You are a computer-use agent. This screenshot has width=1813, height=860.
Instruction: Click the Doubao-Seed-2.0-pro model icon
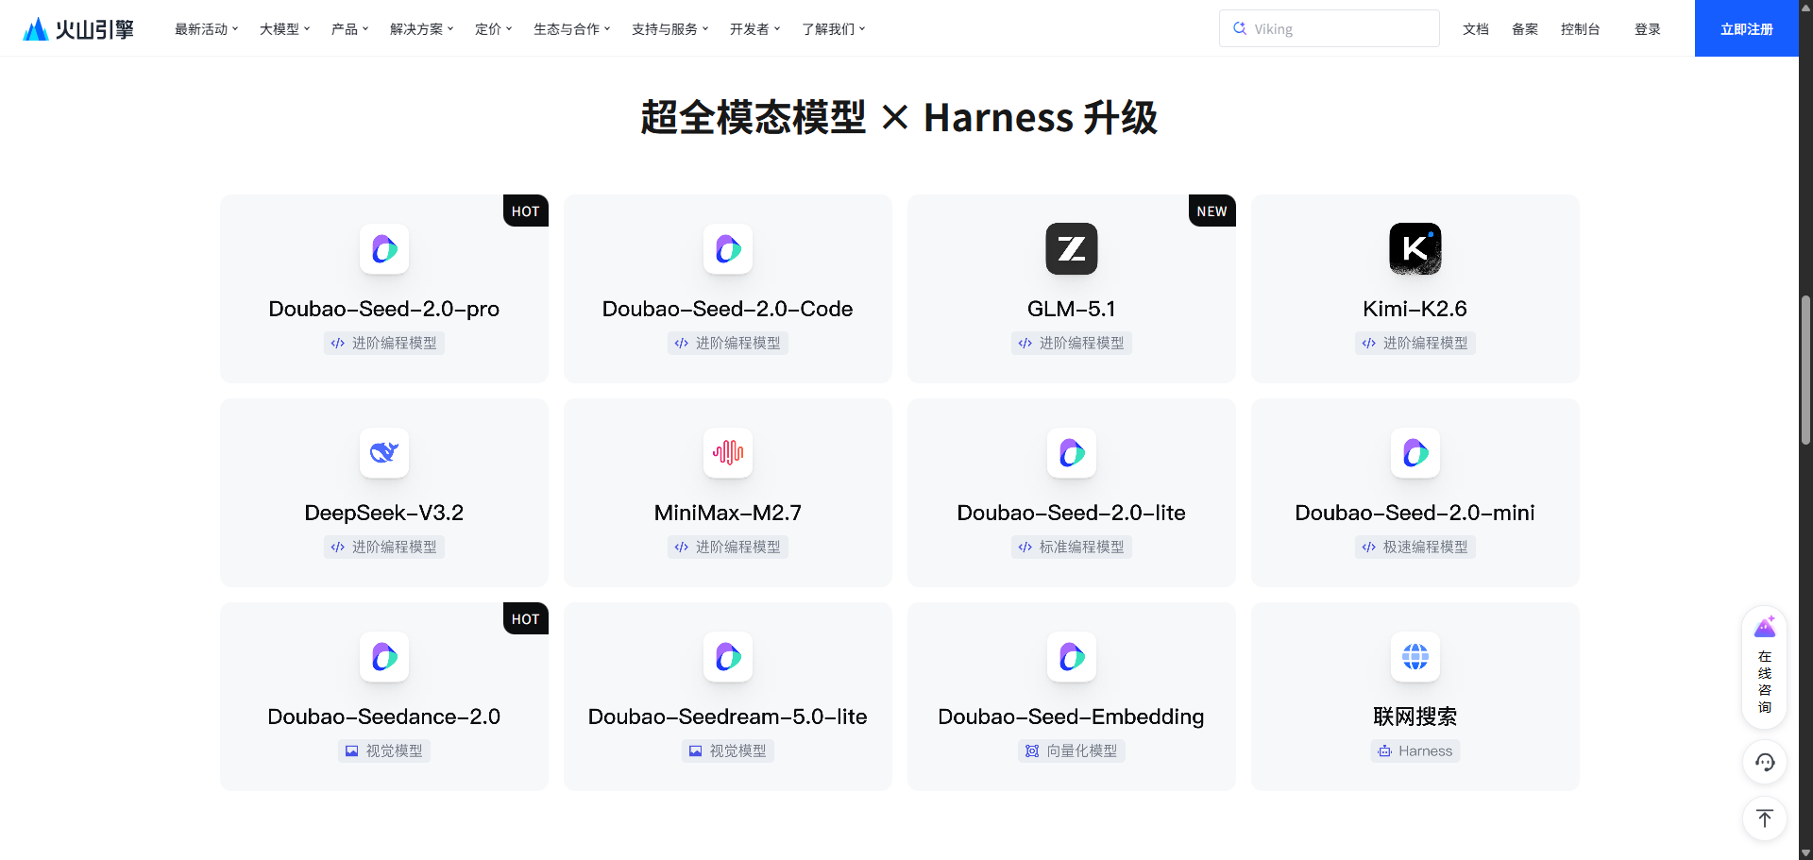[384, 249]
